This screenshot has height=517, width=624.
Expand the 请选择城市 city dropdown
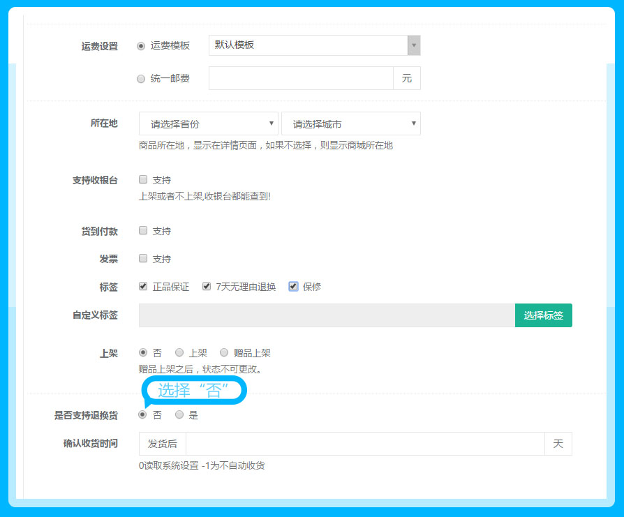coord(350,124)
